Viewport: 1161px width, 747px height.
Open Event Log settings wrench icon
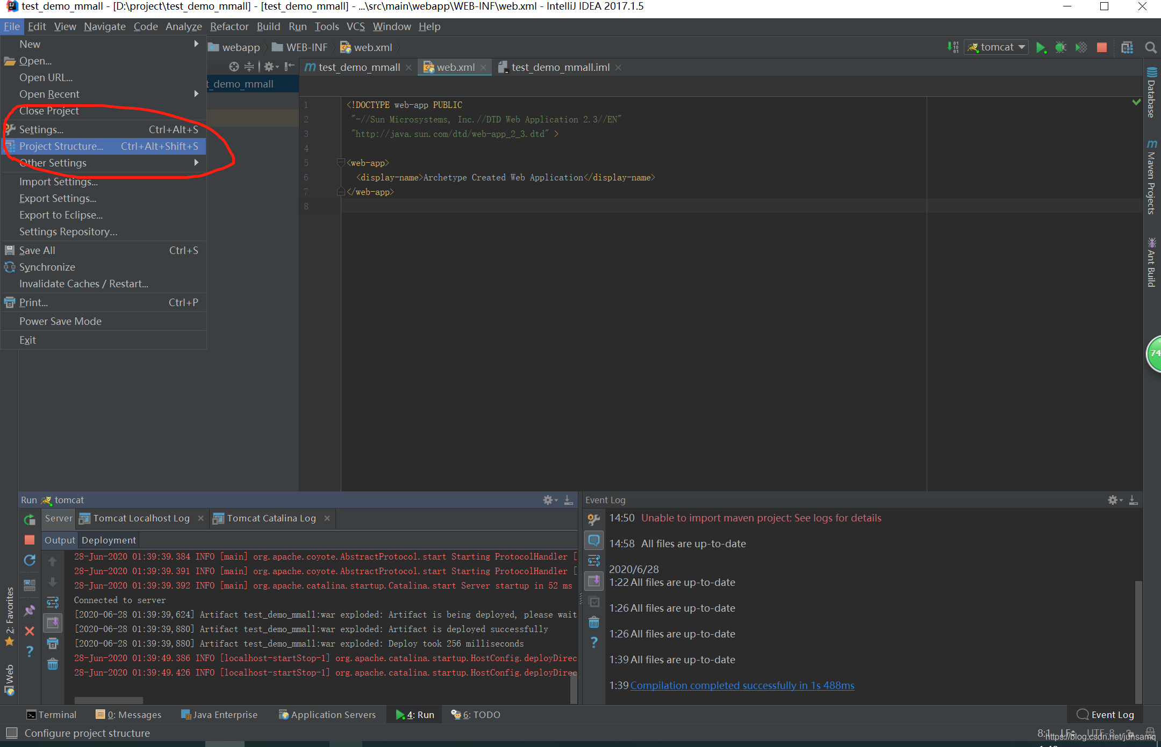click(x=594, y=519)
